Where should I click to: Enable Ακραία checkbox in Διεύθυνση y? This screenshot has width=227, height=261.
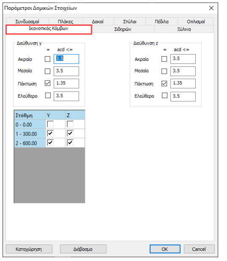pyautogui.click(x=48, y=59)
